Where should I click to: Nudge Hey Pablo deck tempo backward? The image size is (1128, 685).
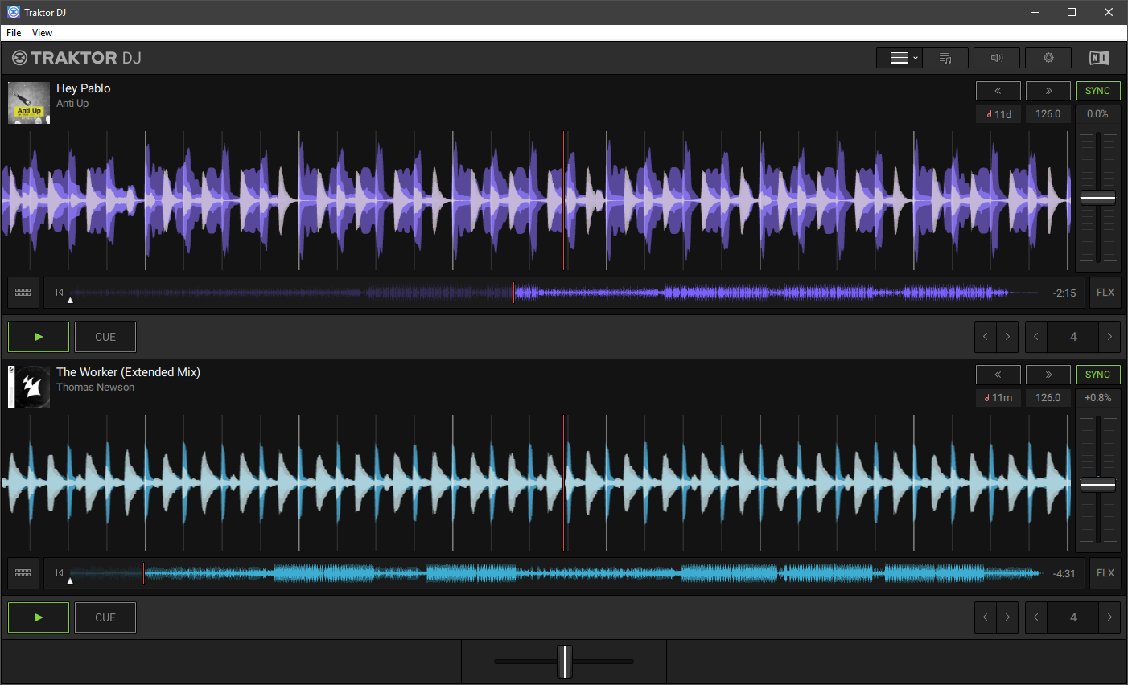click(998, 91)
